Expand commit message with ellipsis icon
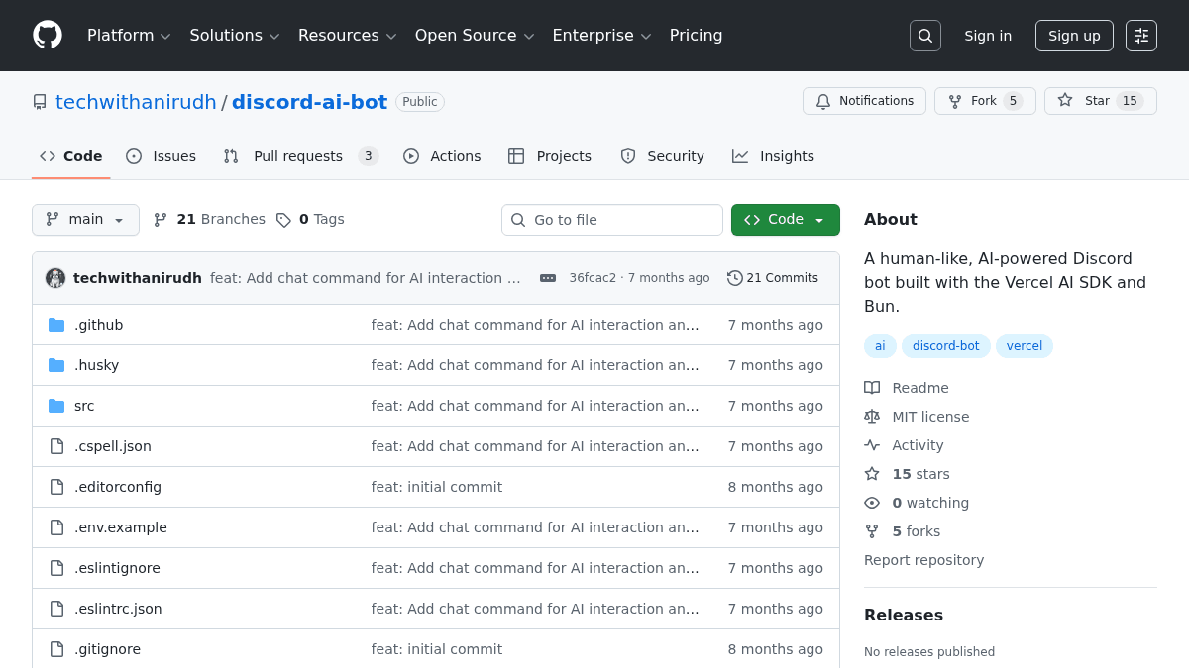 tap(548, 278)
